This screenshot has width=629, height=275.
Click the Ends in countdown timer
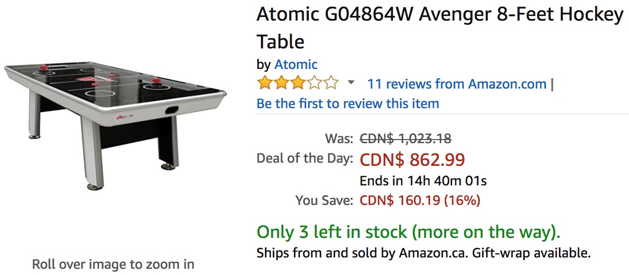pyautogui.click(x=423, y=181)
